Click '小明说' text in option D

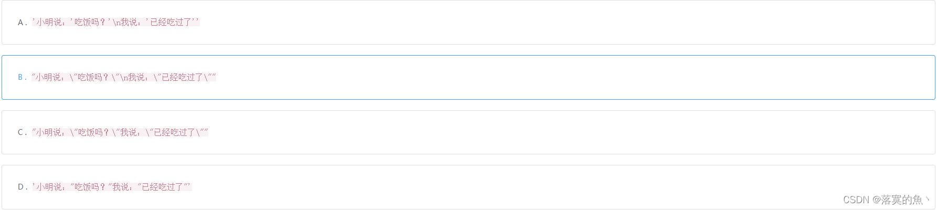tap(48, 187)
